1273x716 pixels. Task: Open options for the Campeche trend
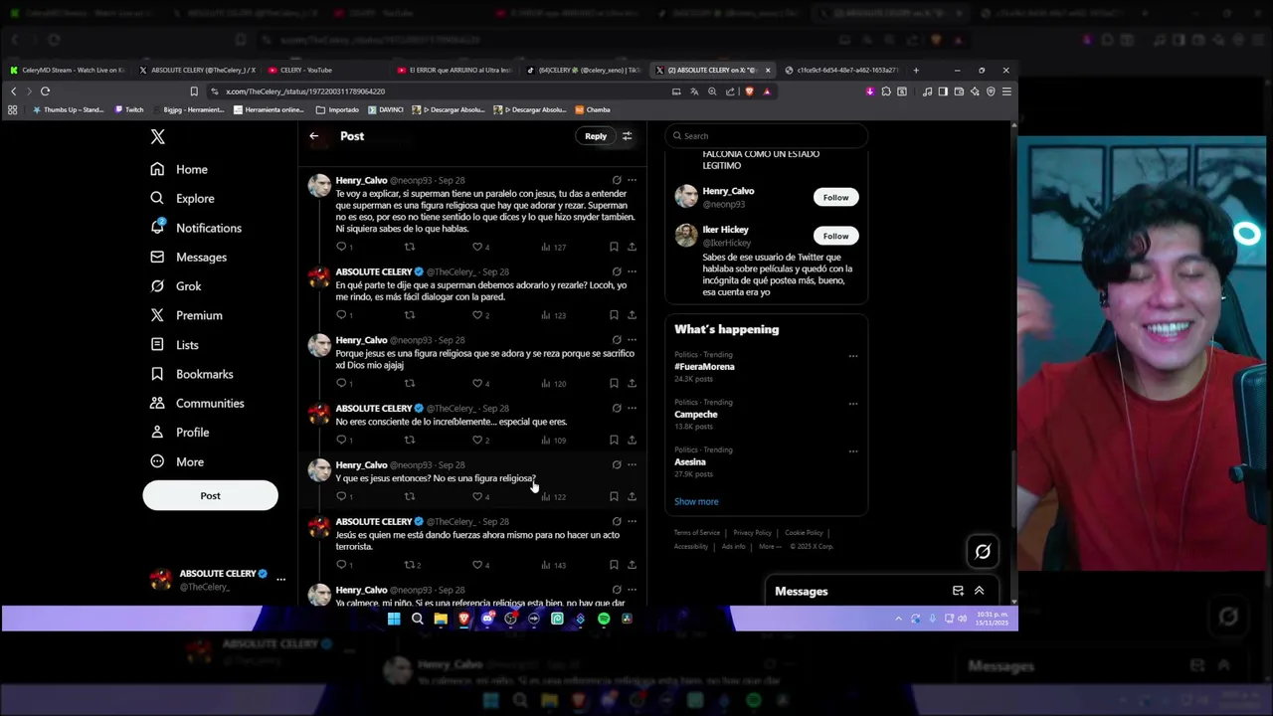pos(852,404)
